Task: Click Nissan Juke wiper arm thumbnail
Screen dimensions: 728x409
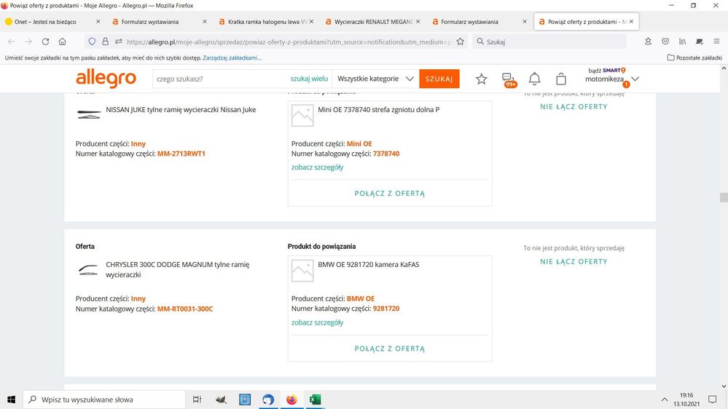Action: click(88, 114)
